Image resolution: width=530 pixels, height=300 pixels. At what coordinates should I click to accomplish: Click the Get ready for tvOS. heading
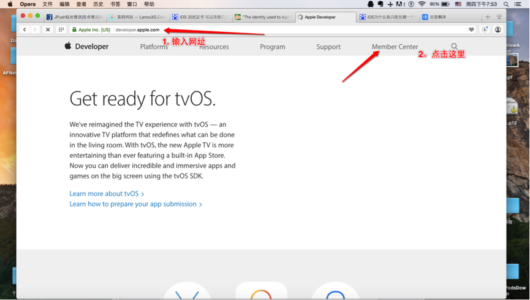(x=142, y=99)
